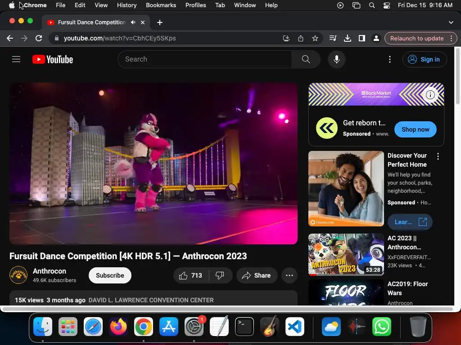This screenshot has height=345, width=461.
Task: Open more actions ellipsis under the video
Action: [x=289, y=275]
